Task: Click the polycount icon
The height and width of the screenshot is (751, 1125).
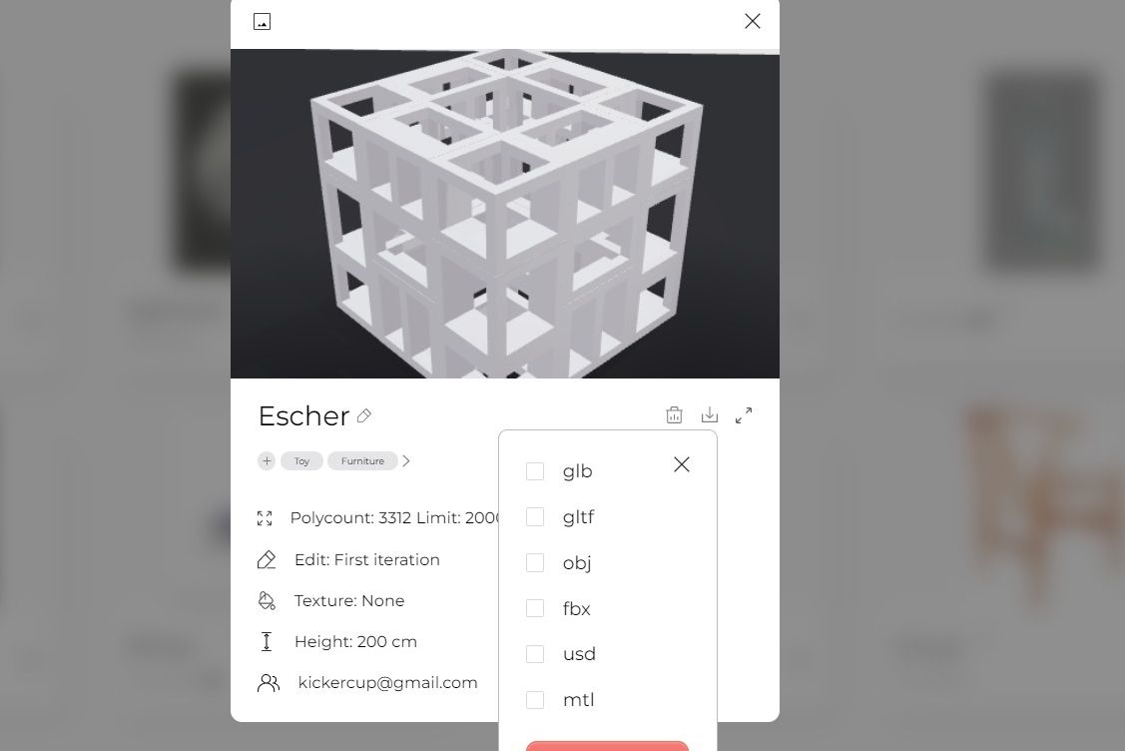Action: (265, 518)
